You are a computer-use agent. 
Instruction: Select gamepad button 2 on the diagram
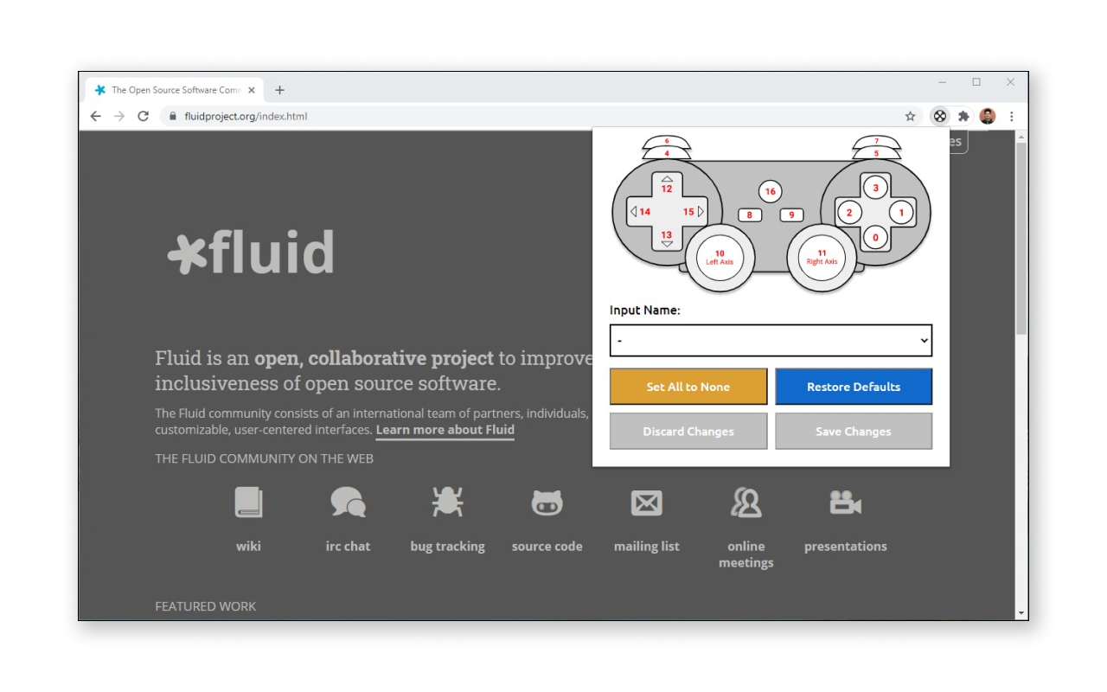pos(849,212)
